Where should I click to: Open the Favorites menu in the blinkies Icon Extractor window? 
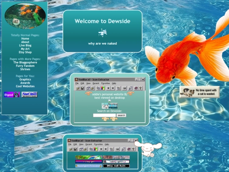tap(98, 144)
